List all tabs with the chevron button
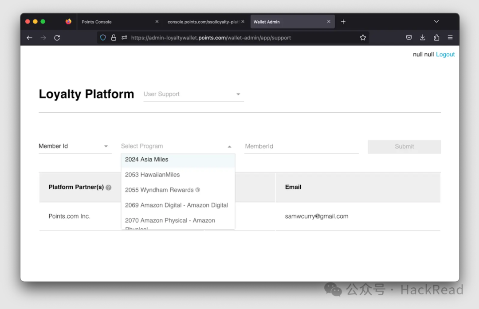Viewport: 479px width, 309px height. click(436, 21)
